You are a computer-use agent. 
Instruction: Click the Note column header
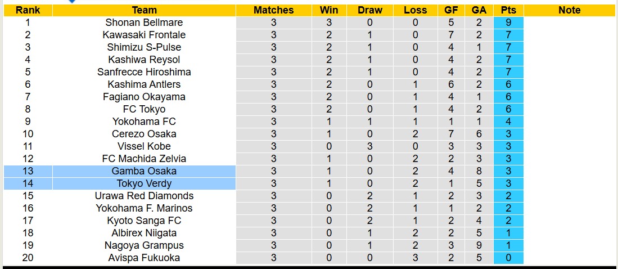(x=570, y=10)
